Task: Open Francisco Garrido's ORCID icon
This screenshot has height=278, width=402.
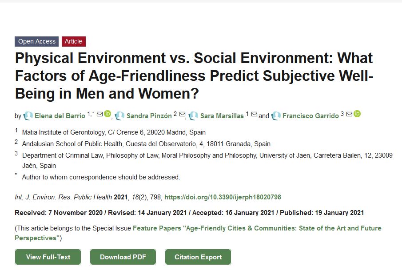Action: click(357, 114)
